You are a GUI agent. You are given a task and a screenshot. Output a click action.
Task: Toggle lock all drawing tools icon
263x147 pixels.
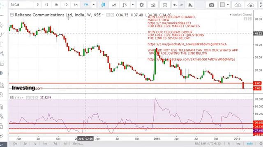(1, 126)
